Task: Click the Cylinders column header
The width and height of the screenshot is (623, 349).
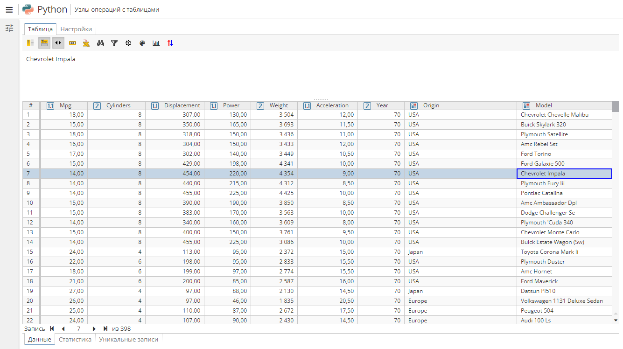Action: click(x=116, y=105)
